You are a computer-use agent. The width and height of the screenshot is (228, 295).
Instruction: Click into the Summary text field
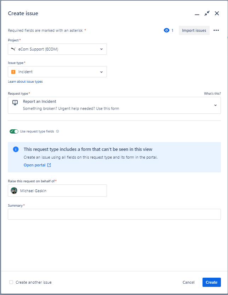[114, 214]
